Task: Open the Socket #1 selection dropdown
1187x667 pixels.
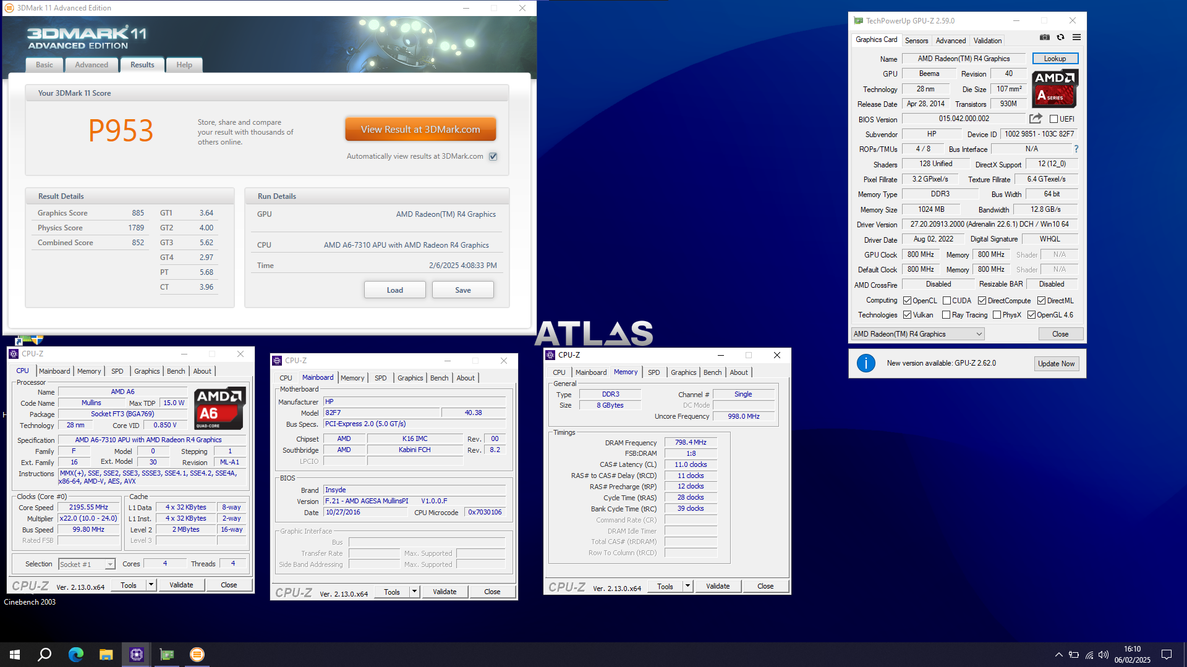Action: pos(87,564)
